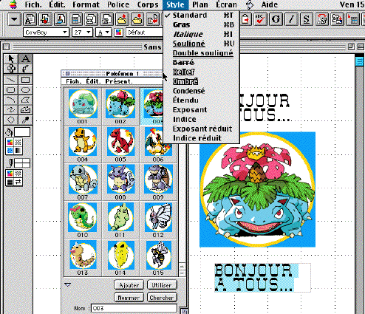Choose Exposant réduit from the Style menu

(x=201, y=129)
